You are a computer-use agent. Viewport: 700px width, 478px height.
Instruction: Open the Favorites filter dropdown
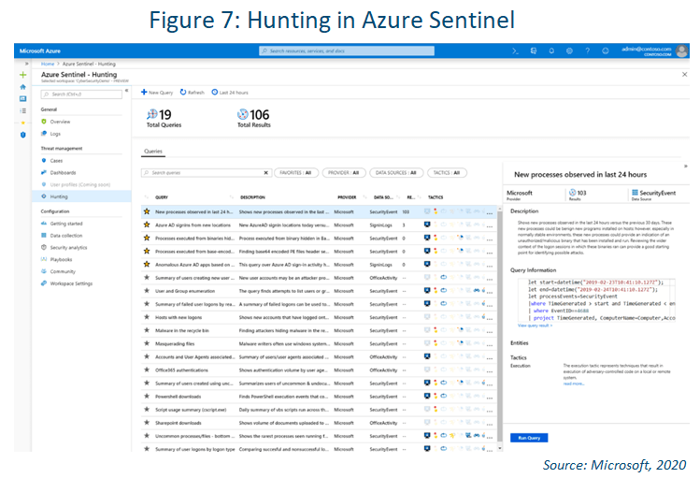click(x=295, y=173)
